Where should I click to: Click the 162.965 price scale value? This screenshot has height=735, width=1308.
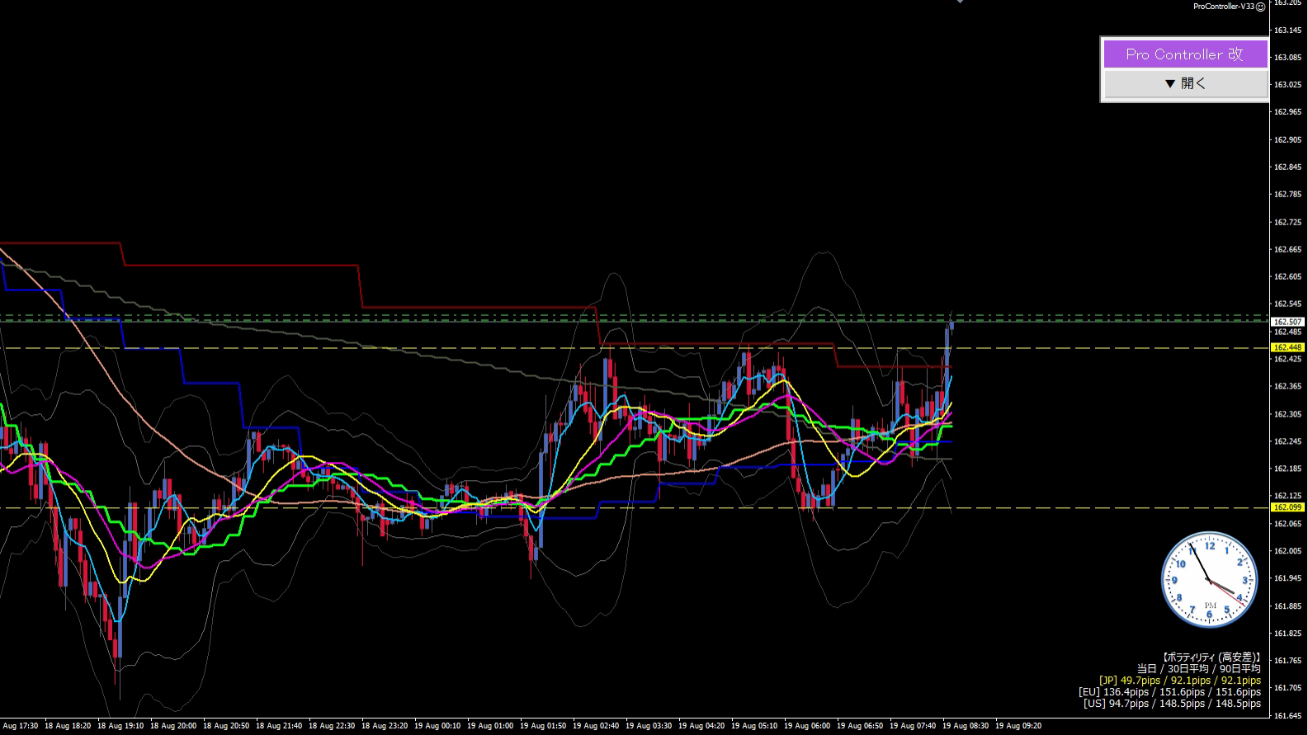(x=1287, y=112)
